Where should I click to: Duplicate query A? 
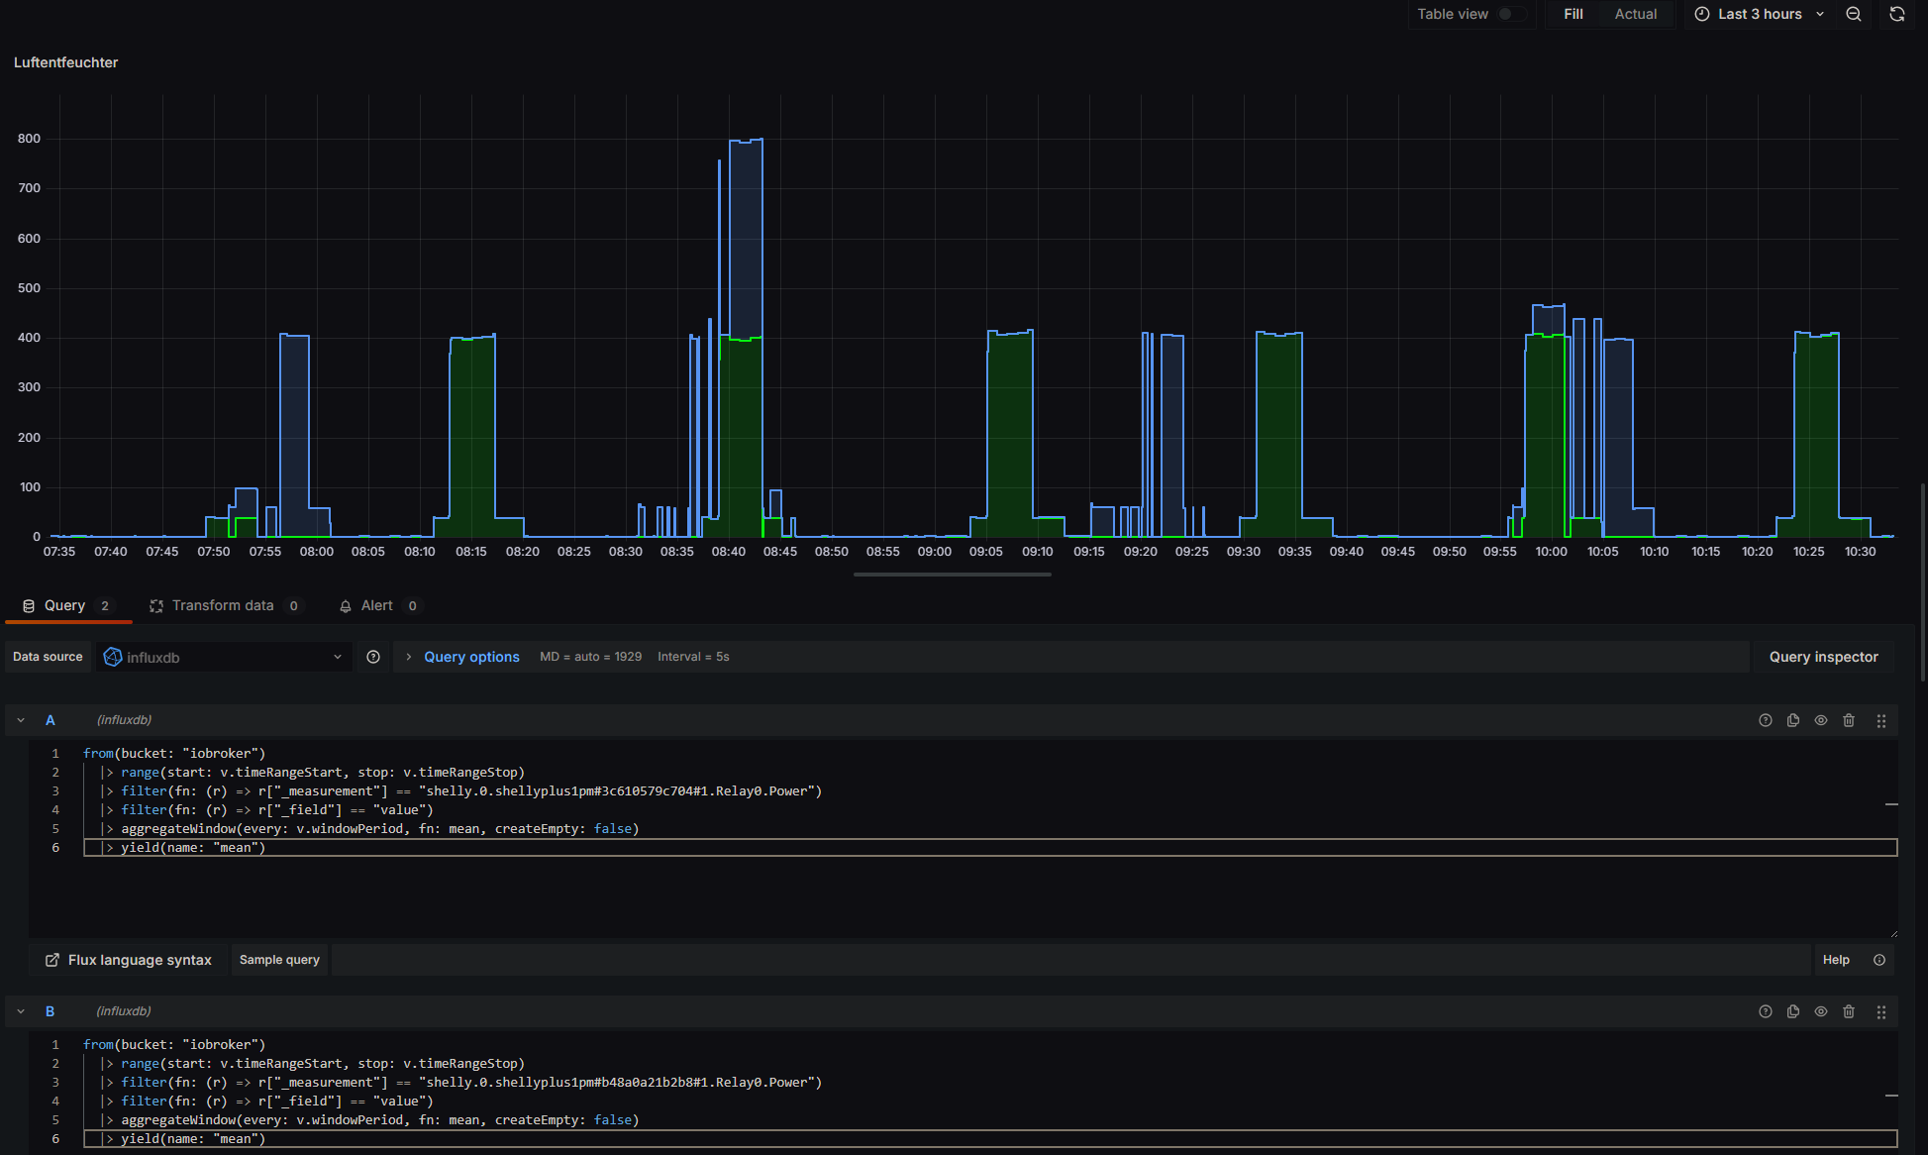[1793, 720]
